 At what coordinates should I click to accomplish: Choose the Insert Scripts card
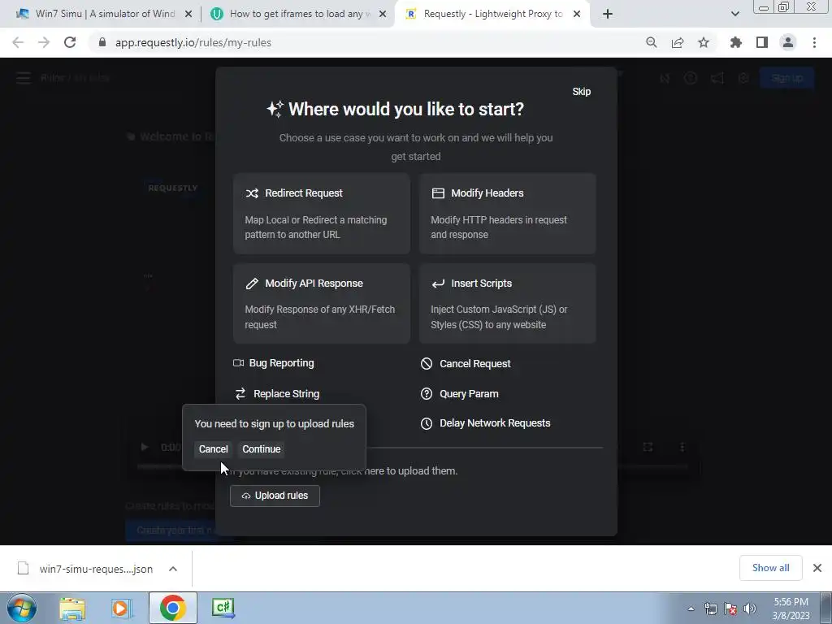[507, 304]
